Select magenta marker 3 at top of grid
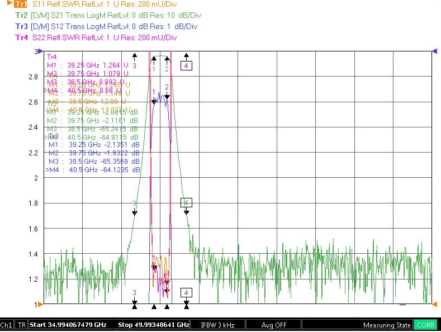The height and width of the screenshot is (332, 441). [x=135, y=65]
